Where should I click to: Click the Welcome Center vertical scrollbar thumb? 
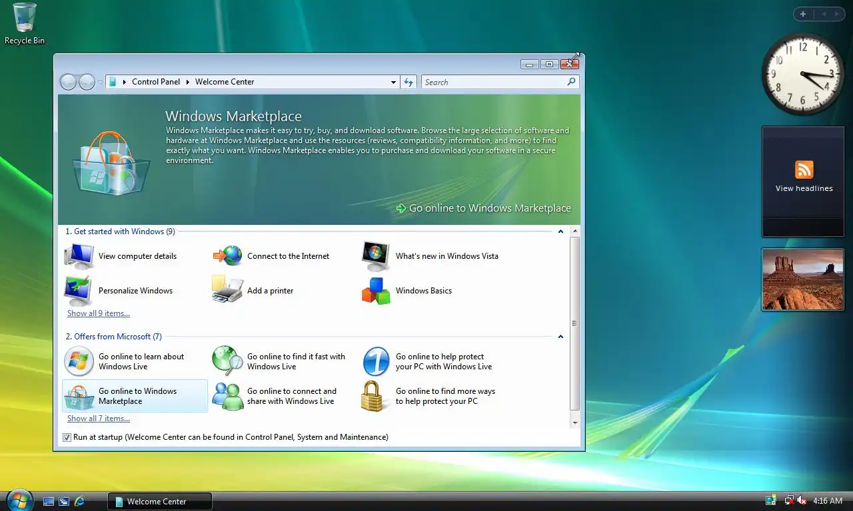coord(574,323)
